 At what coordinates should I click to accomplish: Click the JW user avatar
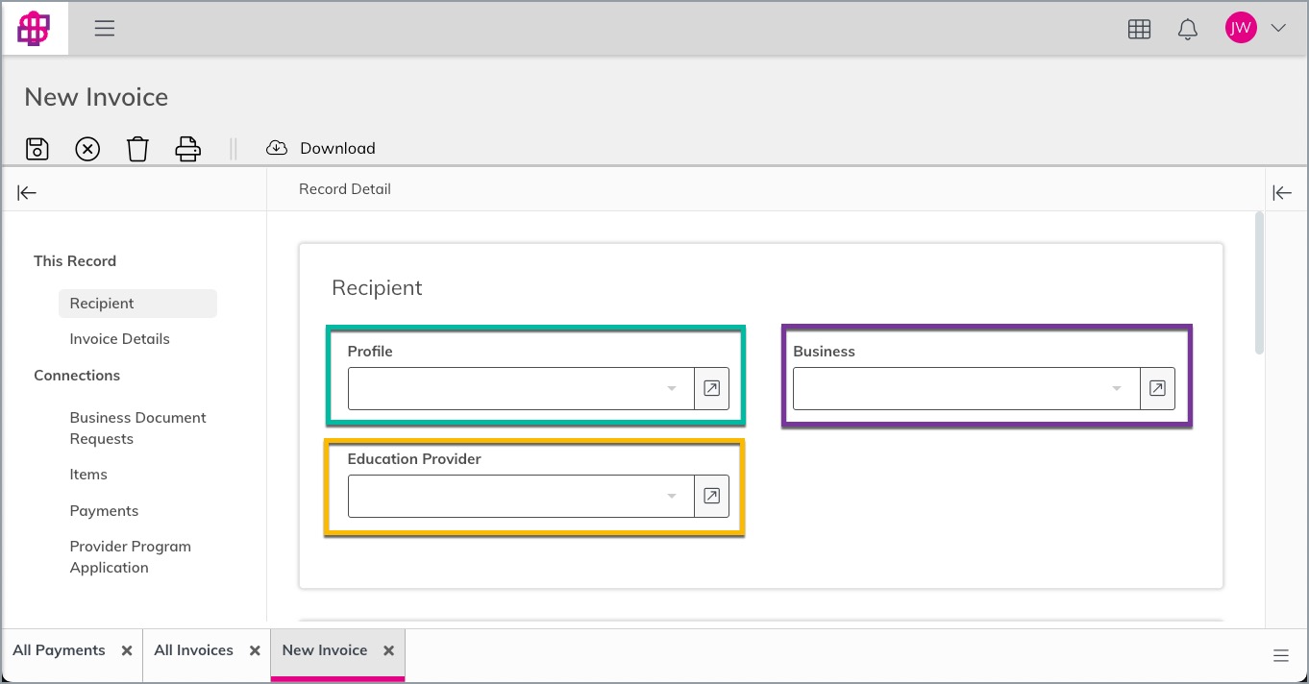(1241, 28)
